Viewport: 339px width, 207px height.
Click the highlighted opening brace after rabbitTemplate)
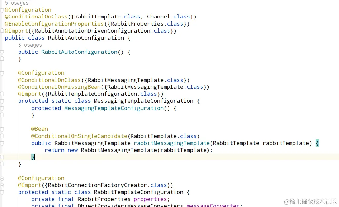coord(317,143)
